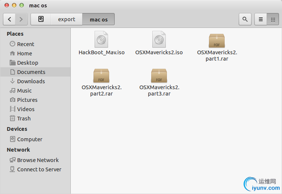The image size is (282, 194).
Task: Open Computer under Devices
Action: click(35, 139)
